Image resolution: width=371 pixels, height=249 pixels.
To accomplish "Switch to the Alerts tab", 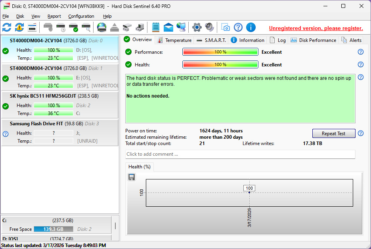I will 351,40.
